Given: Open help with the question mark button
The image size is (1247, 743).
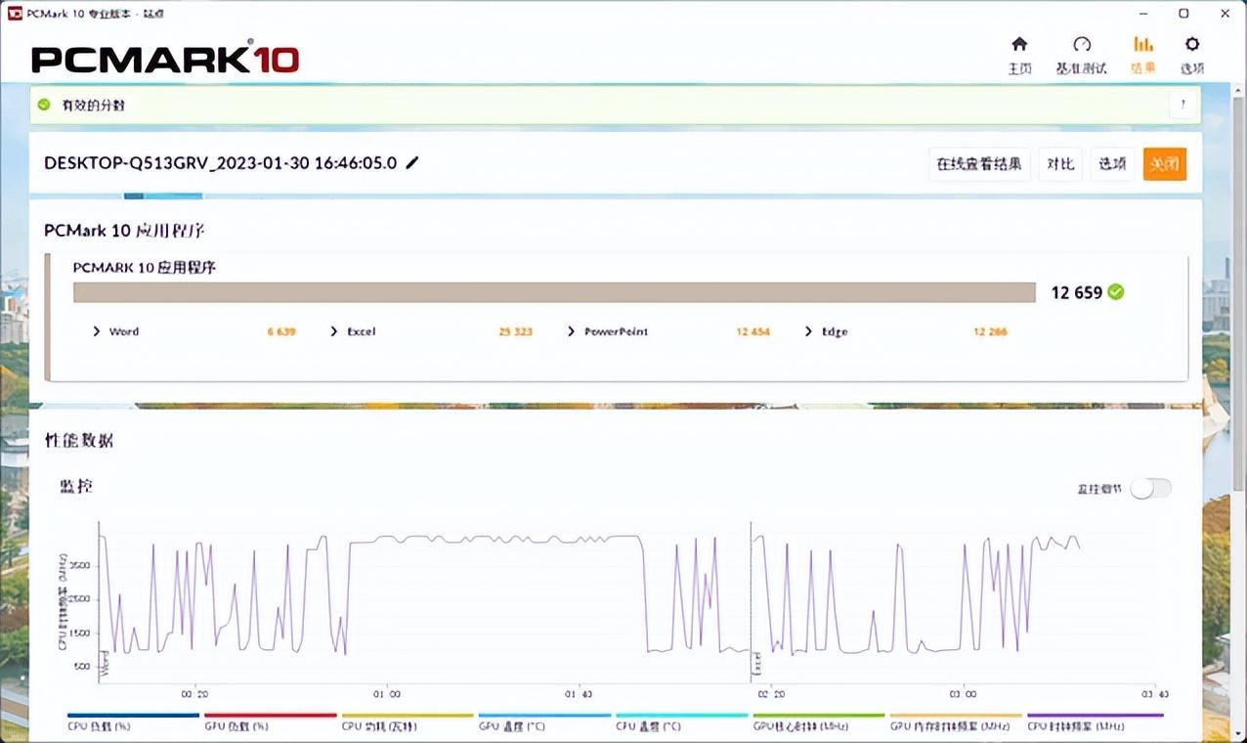Looking at the screenshot, I should (x=1183, y=105).
